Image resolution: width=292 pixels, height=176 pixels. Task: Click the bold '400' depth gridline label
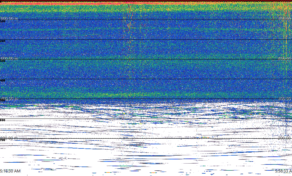pos(3,81)
